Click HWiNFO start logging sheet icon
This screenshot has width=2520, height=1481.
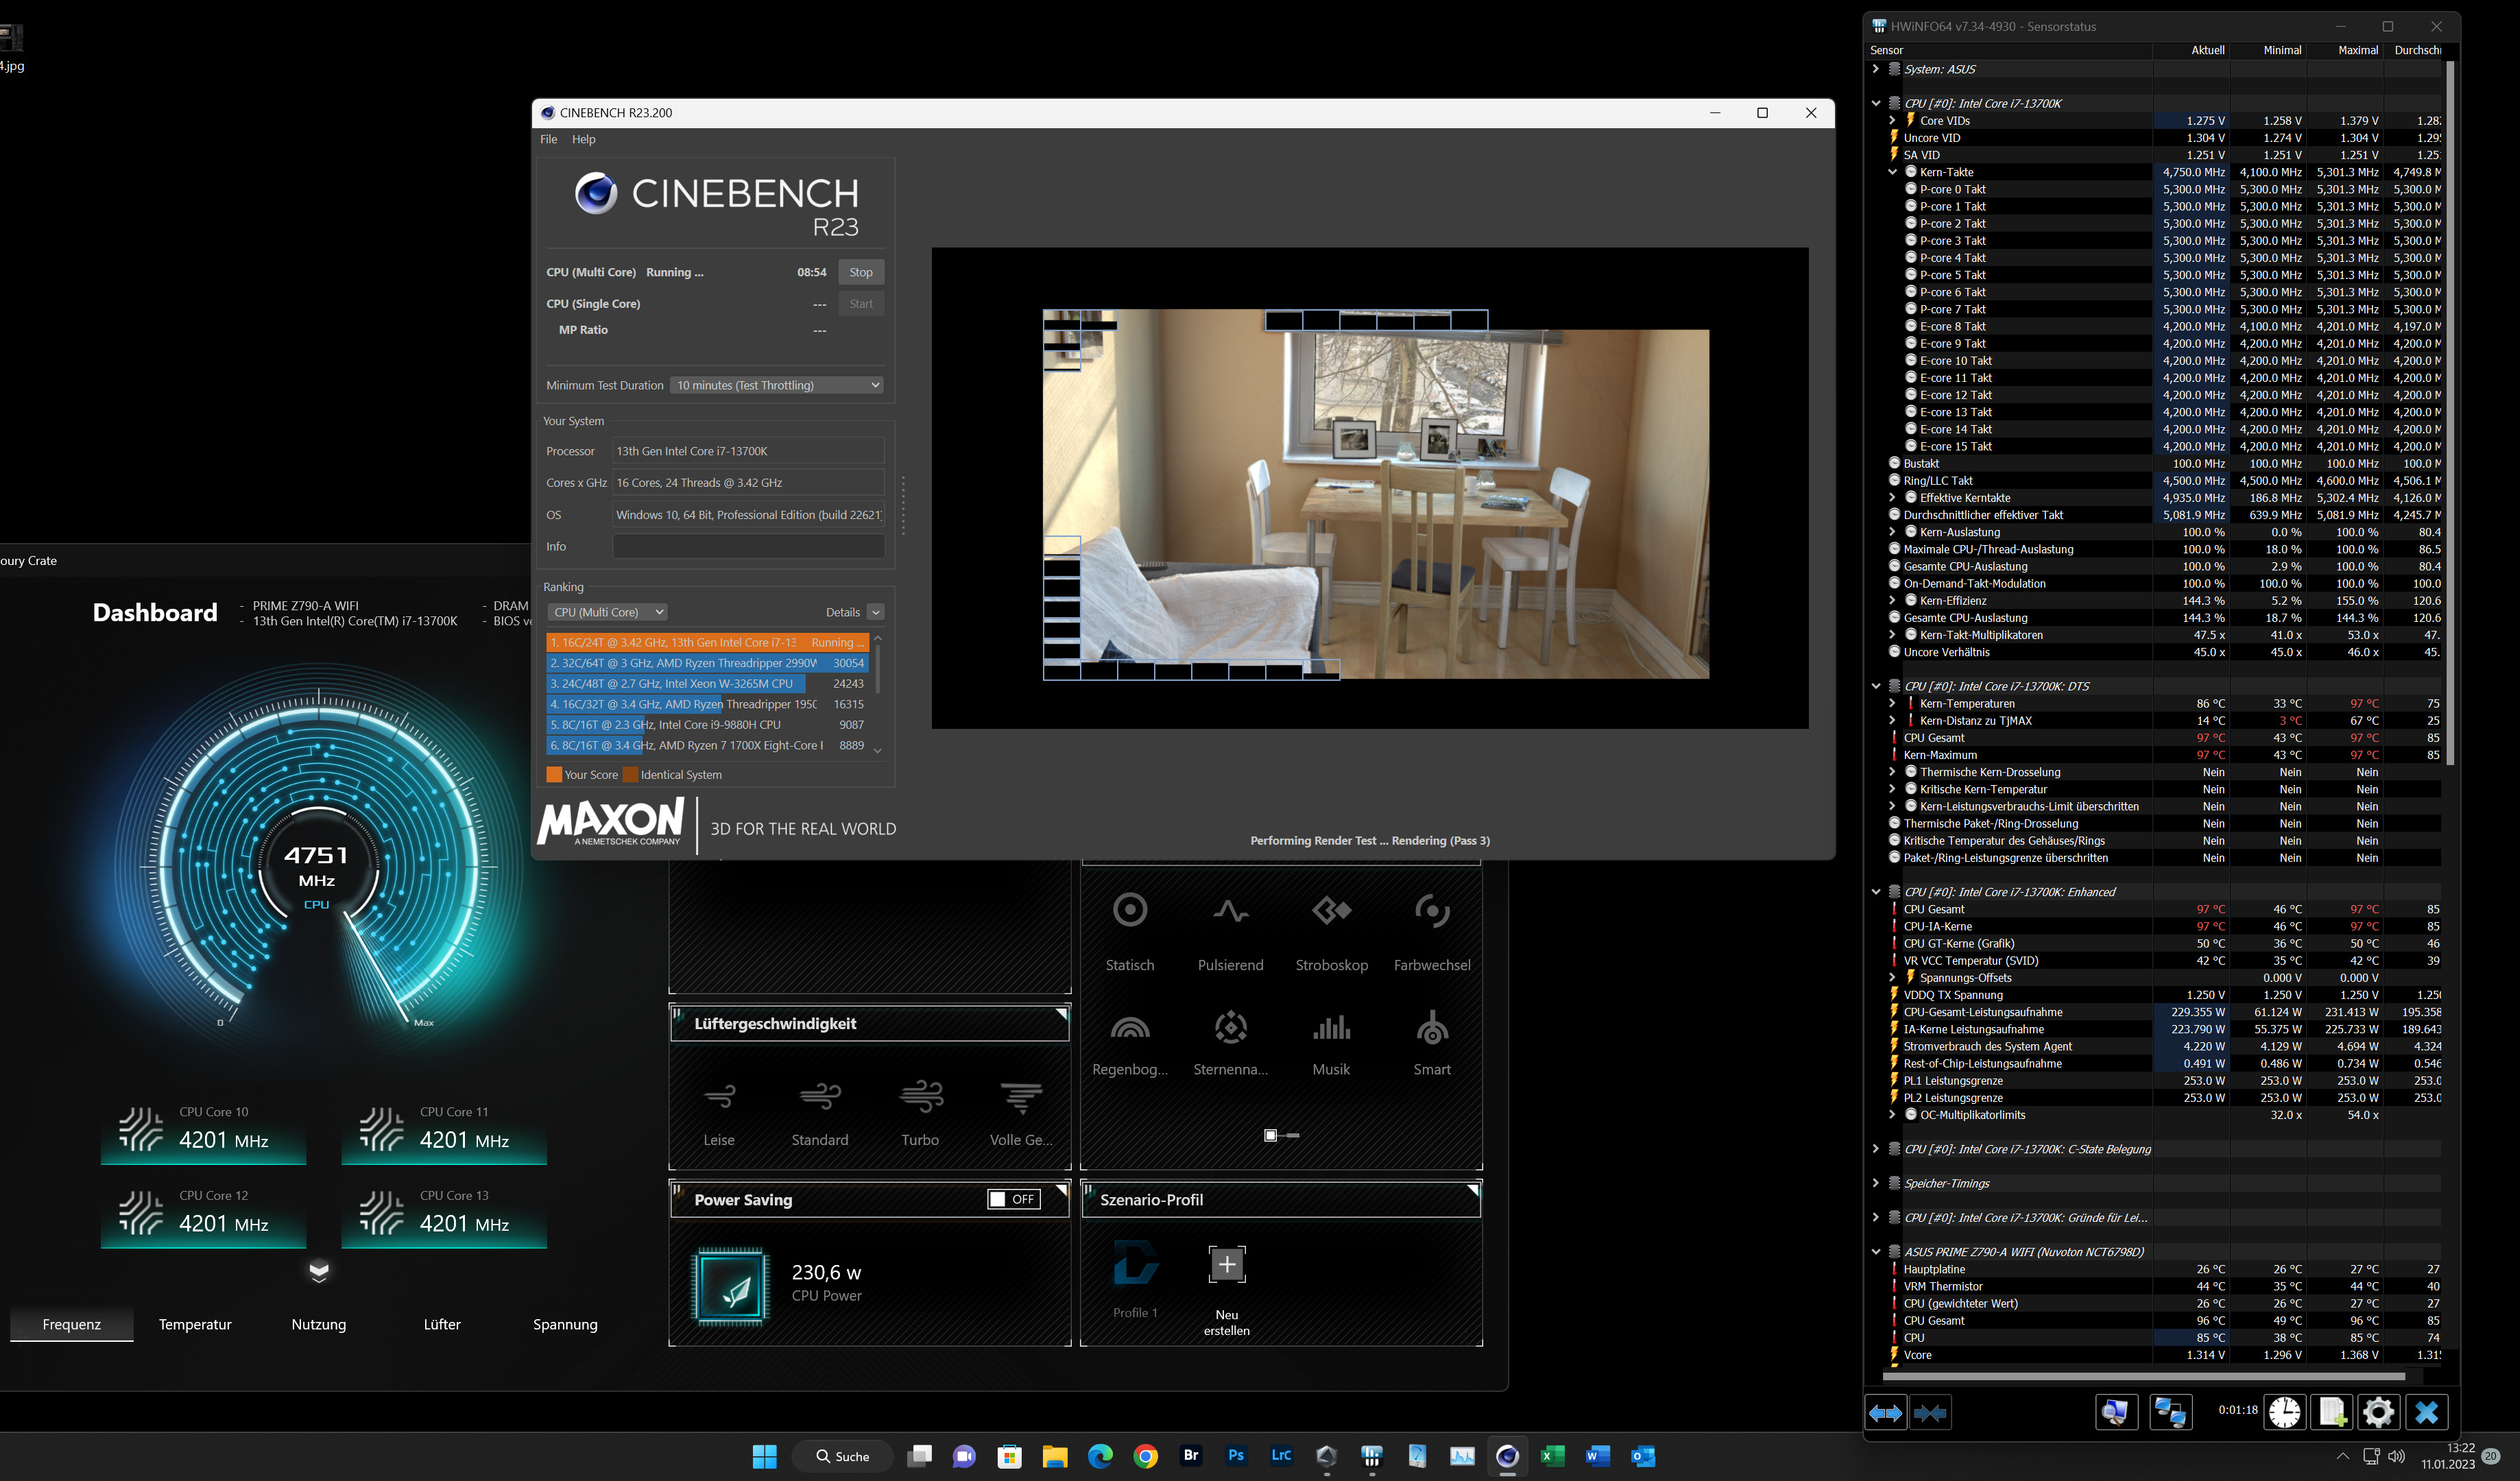pyautogui.click(x=2331, y=1412)
